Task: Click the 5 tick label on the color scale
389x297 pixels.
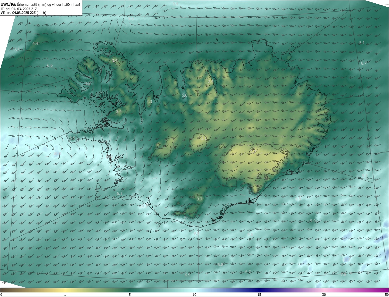Action: point(130,295)
